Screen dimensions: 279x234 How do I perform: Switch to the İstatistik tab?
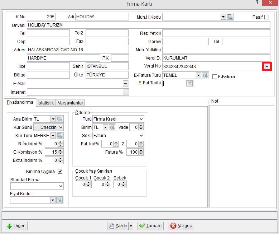46,103
